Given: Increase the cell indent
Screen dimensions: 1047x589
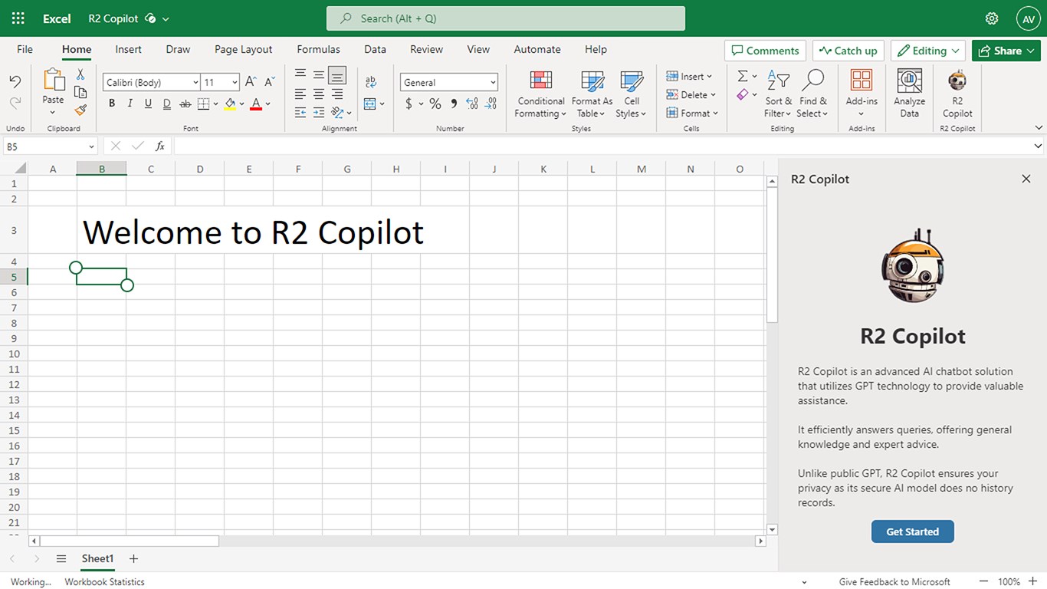Looking at the screenshot, I should (x=319, y=113).
